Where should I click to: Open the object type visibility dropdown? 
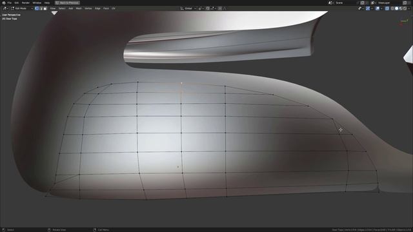pyautogui.click(x=361, y=8)
